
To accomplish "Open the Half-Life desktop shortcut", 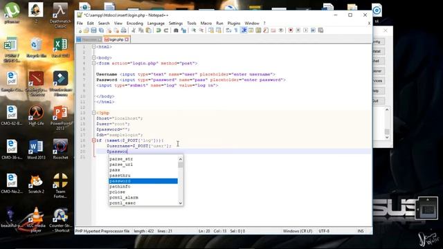I will (36, 116).
